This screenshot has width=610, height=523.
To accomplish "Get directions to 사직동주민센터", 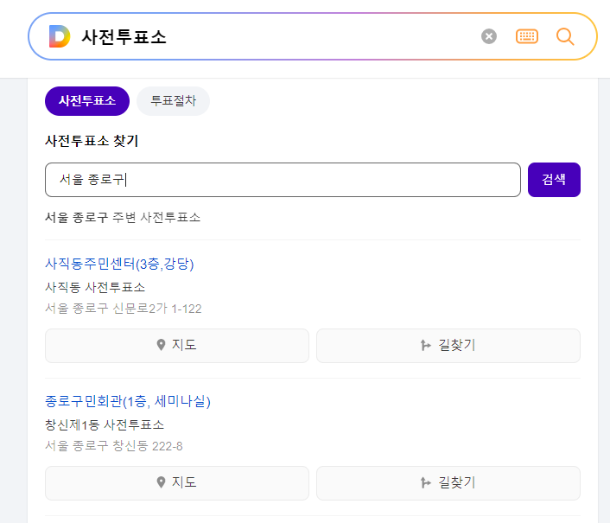I will pyautogui.click(x=448, y=346).
